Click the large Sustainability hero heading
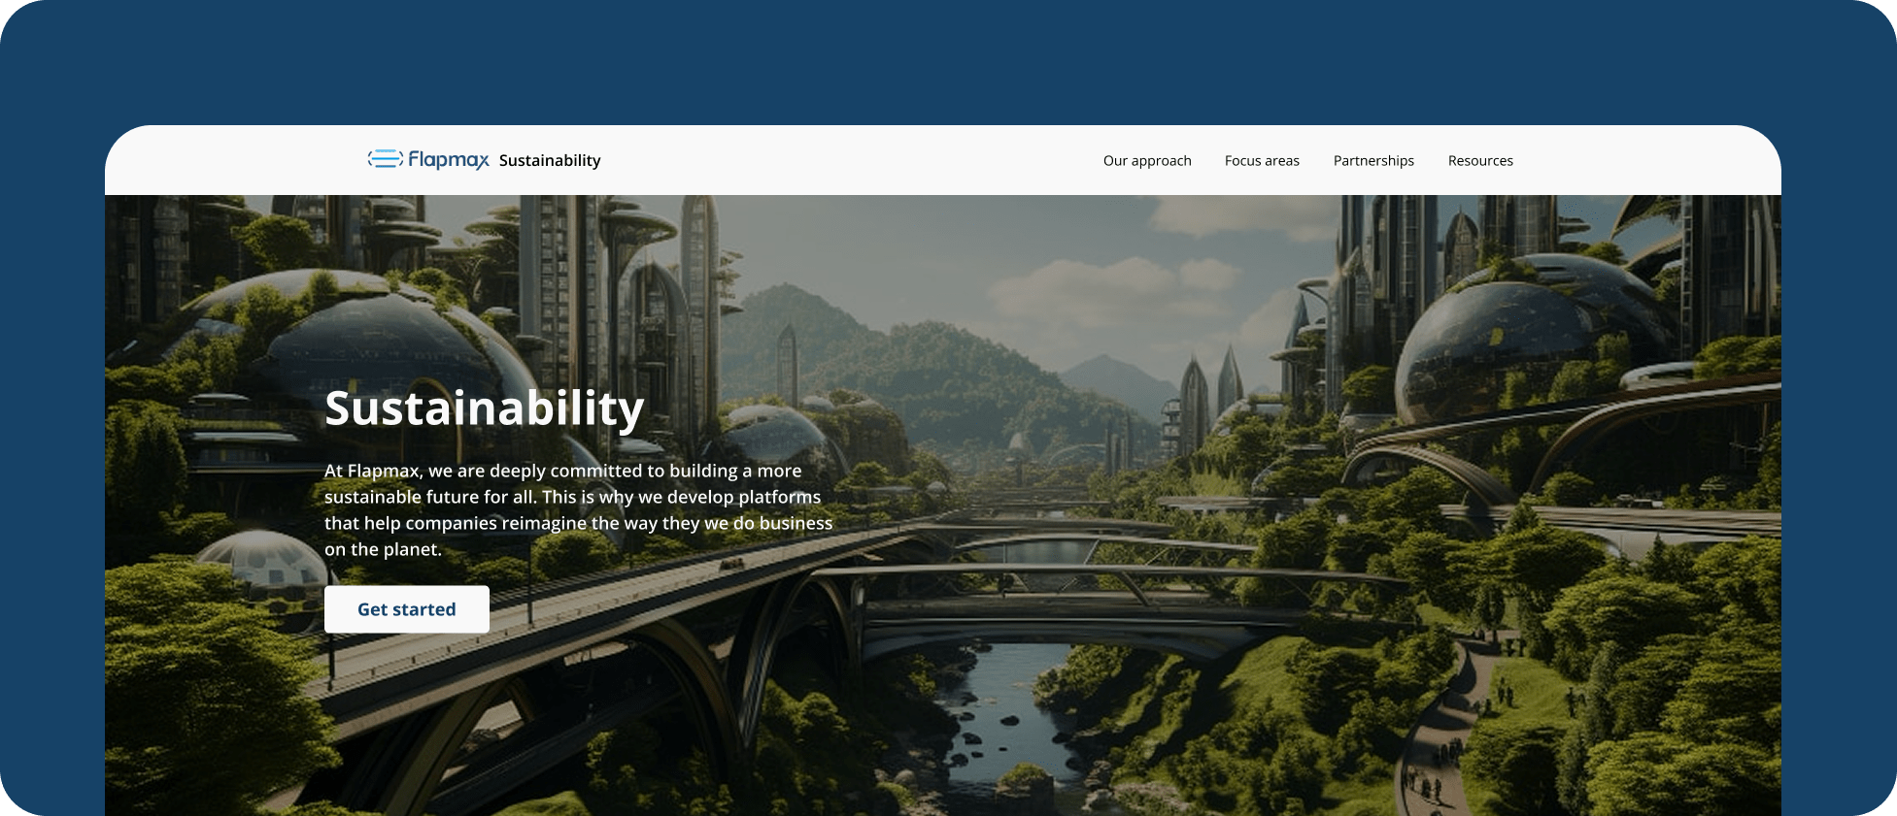 tap(485, 408)
